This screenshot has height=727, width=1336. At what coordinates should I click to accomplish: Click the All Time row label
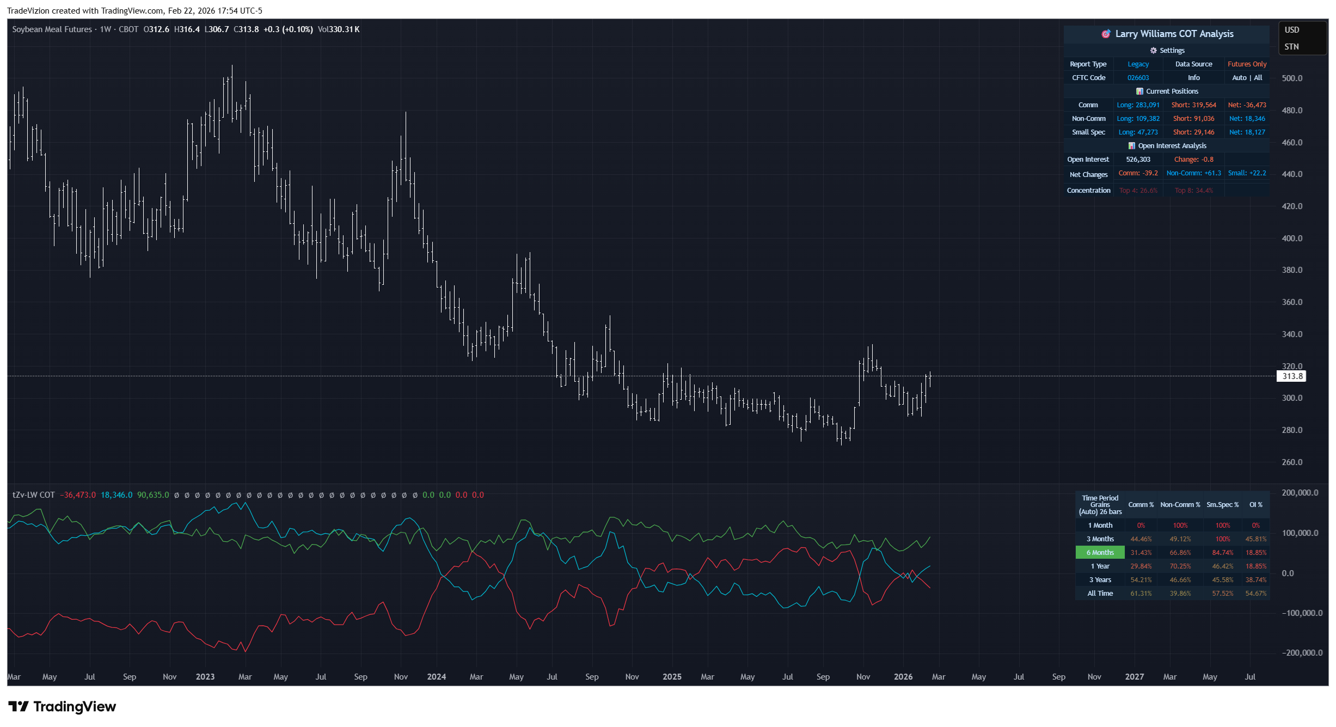[1100, 594]
